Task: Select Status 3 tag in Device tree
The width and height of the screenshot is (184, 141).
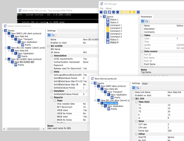Action: click(114, 40)
